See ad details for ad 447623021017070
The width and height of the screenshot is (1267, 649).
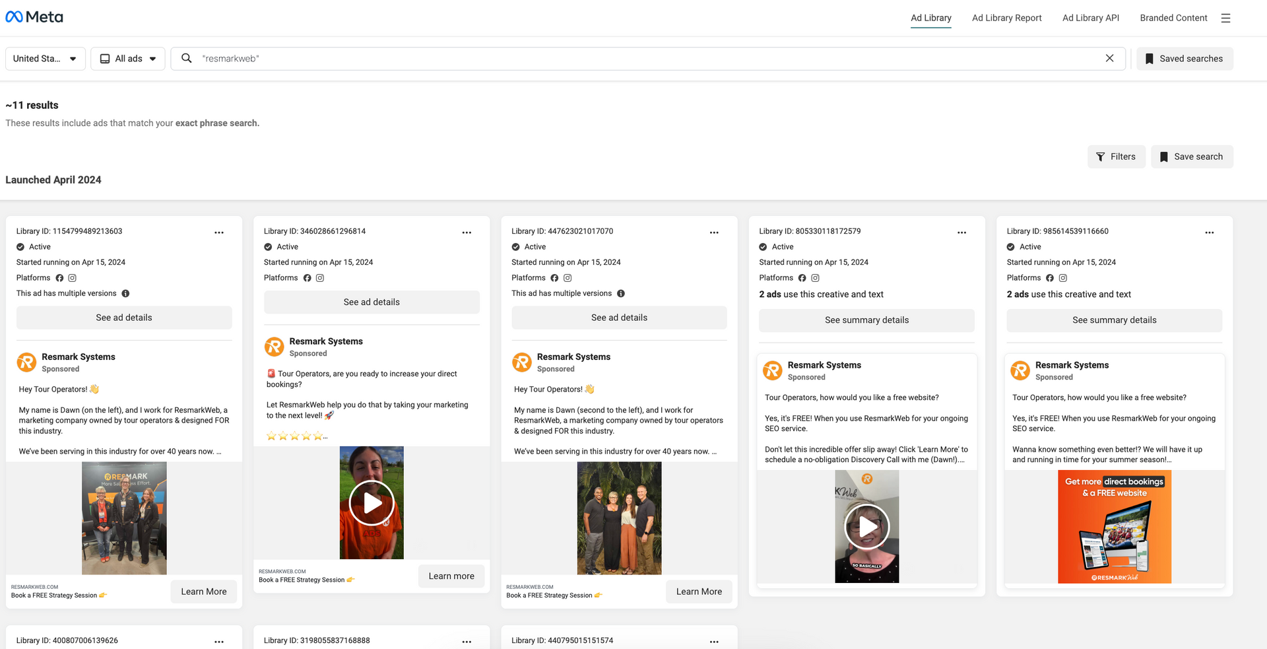(x=619, y=318)
